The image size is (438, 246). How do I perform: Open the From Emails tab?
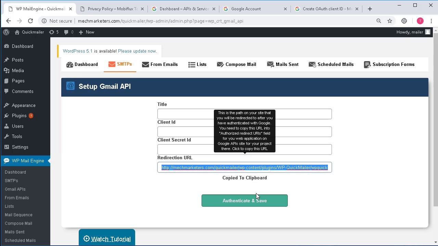point(160,64)
